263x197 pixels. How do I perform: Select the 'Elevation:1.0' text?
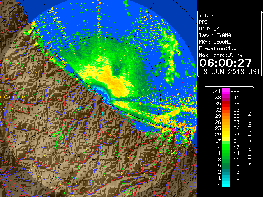[x=217, y=48]
